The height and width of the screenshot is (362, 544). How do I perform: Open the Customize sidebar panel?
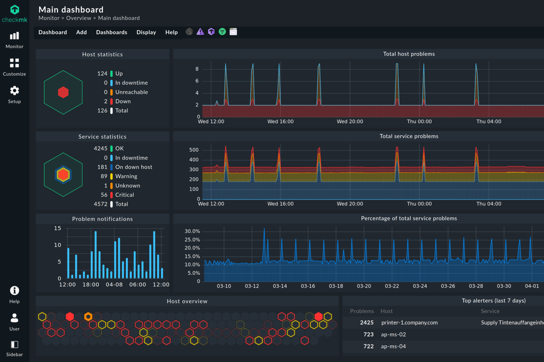coord(14,67)
